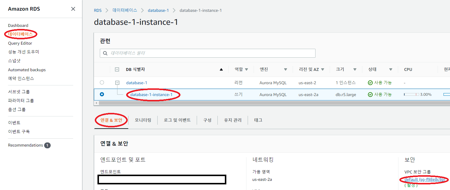Select the database-1 cluster radio button
The image size is (450, 190).
point(102,82)
